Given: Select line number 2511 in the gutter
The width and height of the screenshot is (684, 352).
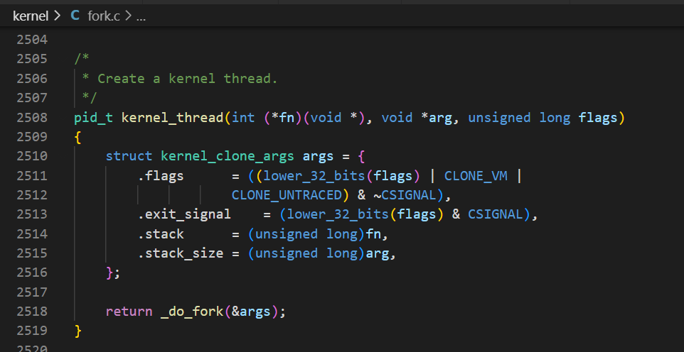Looking at the screenshot, I should (x=32, y=175).
